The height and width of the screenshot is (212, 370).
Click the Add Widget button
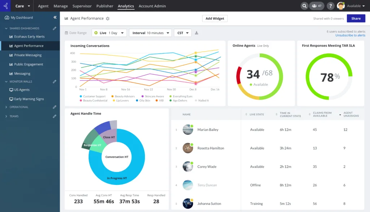215,18
